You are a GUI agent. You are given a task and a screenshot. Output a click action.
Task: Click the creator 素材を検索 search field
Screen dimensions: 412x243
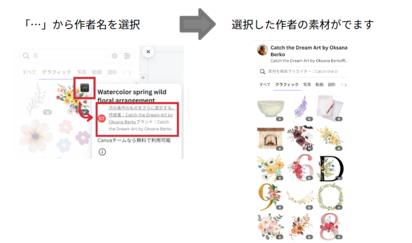302,72
